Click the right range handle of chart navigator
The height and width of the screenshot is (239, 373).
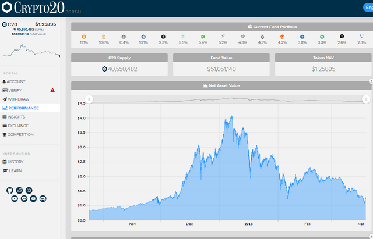[x=366, y=99]
